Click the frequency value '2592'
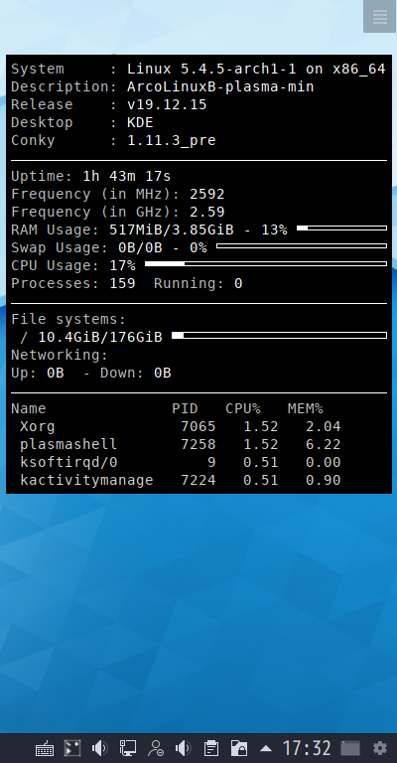 [207, 194]
